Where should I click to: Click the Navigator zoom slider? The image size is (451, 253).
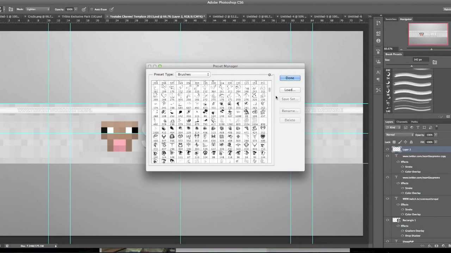click(431, 49)
